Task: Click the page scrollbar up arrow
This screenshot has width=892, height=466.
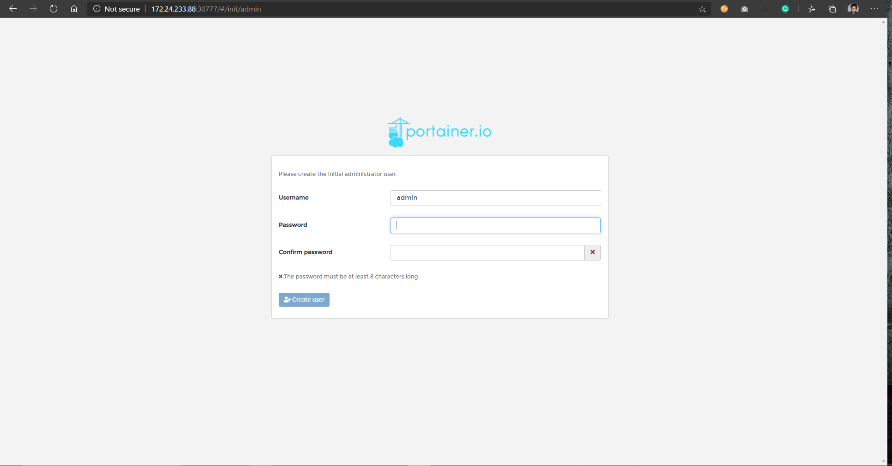Action: point(884,22)
